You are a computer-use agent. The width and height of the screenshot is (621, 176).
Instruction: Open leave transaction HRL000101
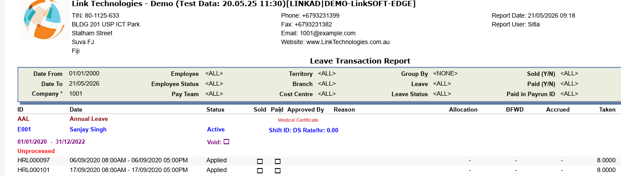34,170
